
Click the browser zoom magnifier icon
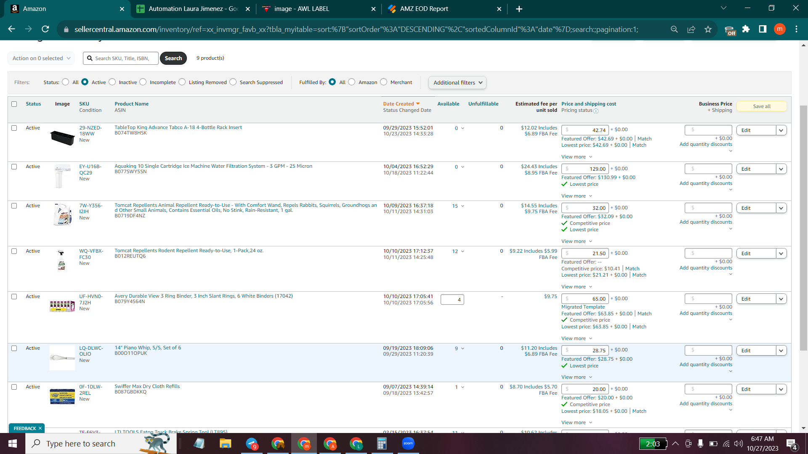674,29
